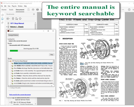Select the Bookmarks sidebar icon

click(2, 19)
